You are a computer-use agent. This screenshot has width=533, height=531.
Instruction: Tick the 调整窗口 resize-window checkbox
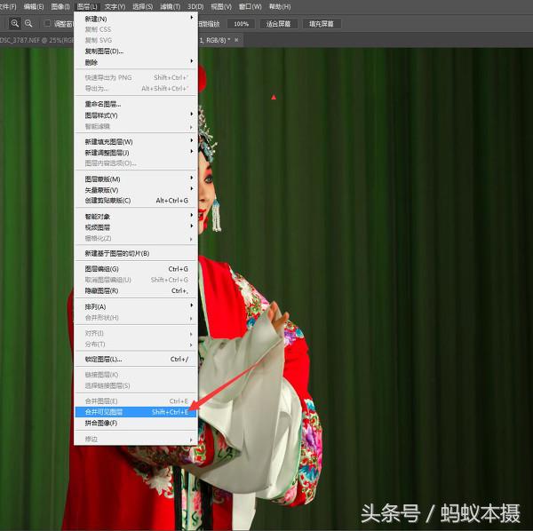click(x=47, y=23)
